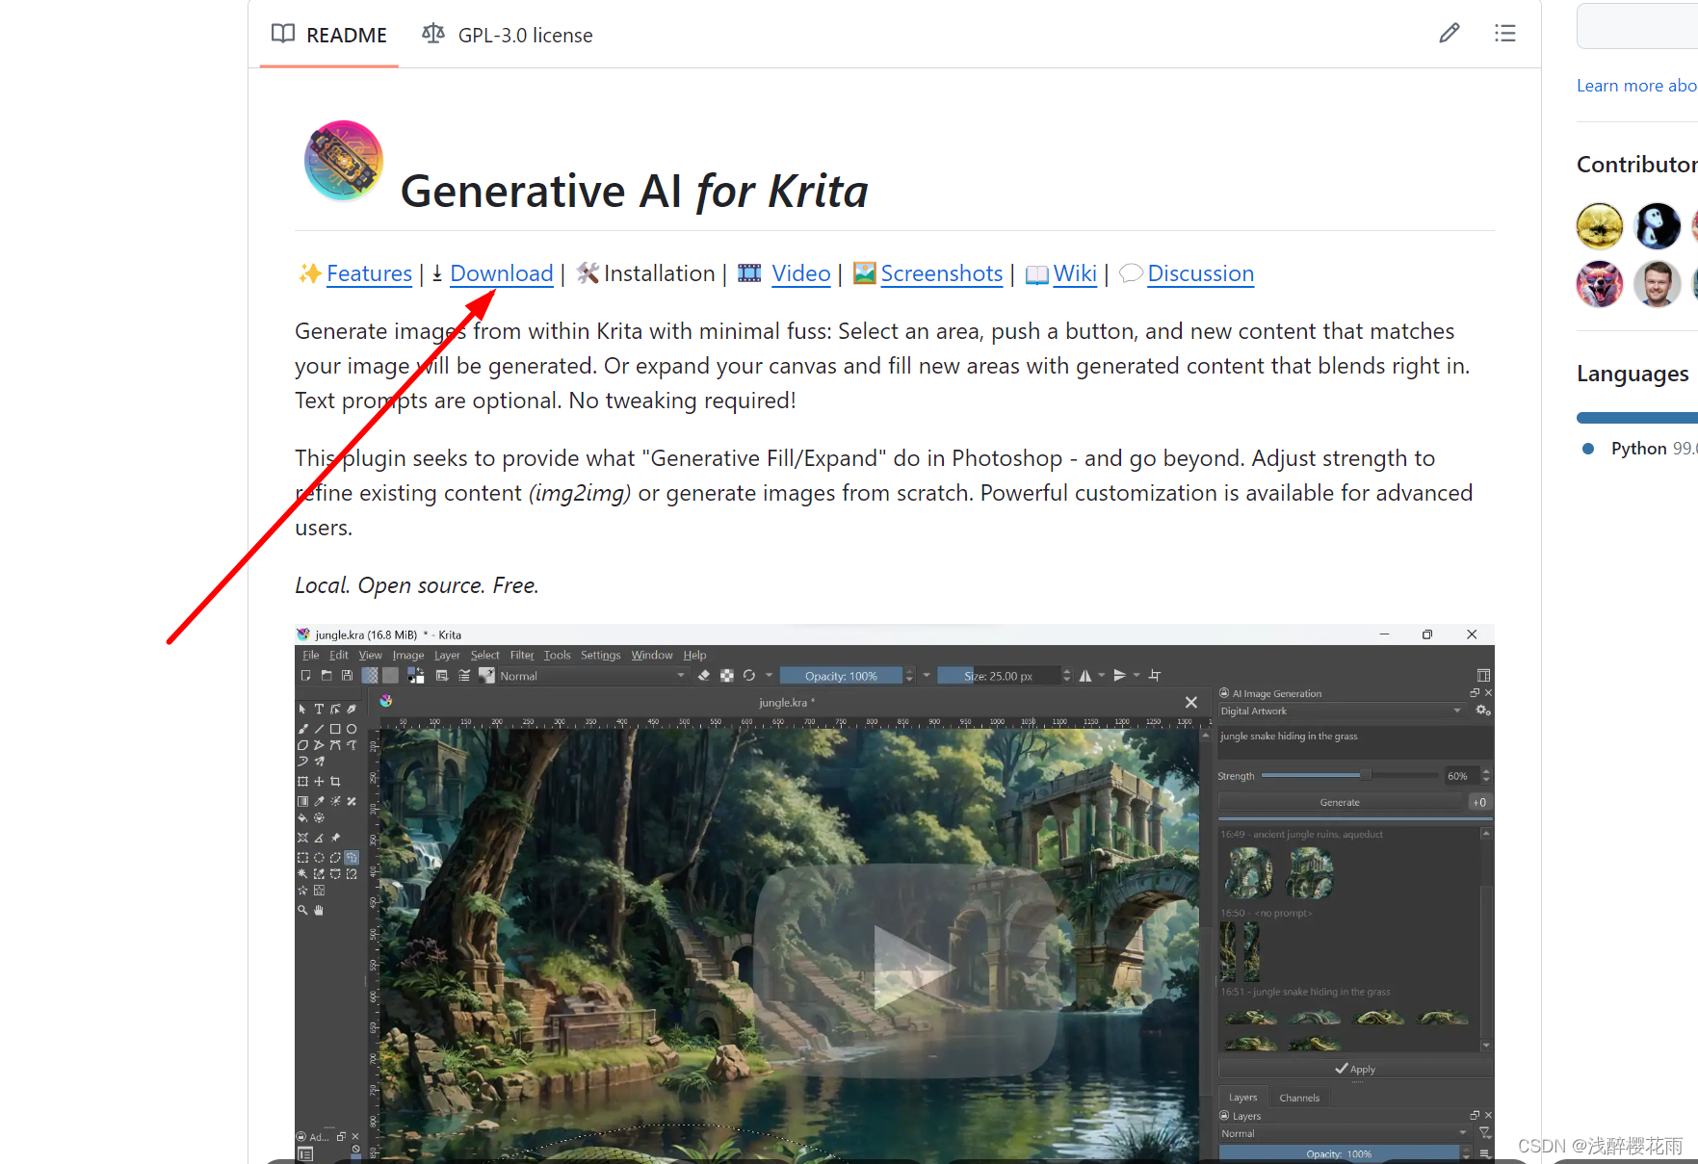Screen dimensions: 1698x1164
Task: Open the Video link
Action: 800,273
